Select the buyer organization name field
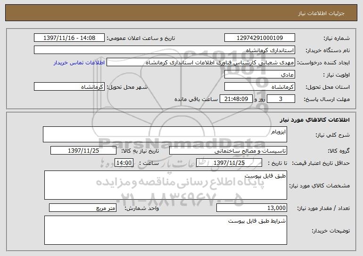Viewport: 363px width, 256px height. point(165,50)
